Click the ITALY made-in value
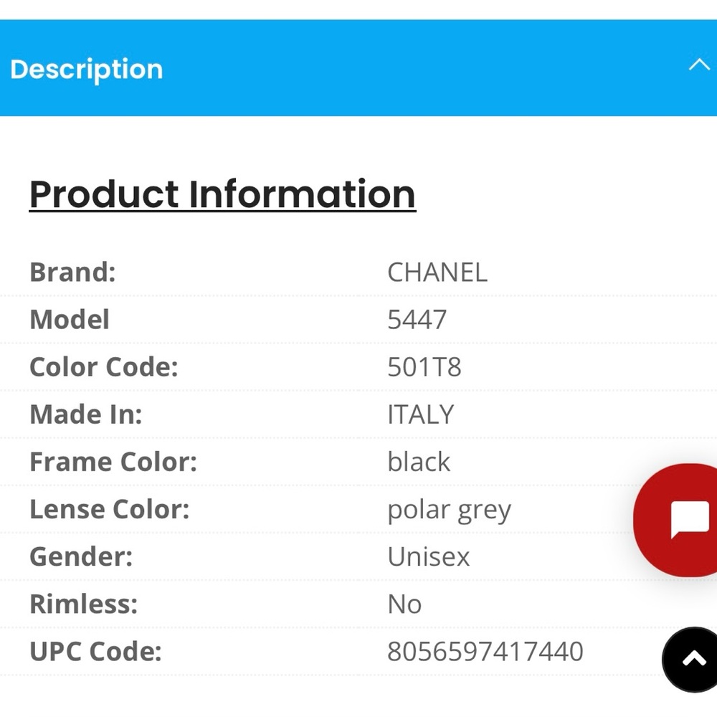This screenshot has height=717, width=717. pyautogui.click(x=421, y=414)
